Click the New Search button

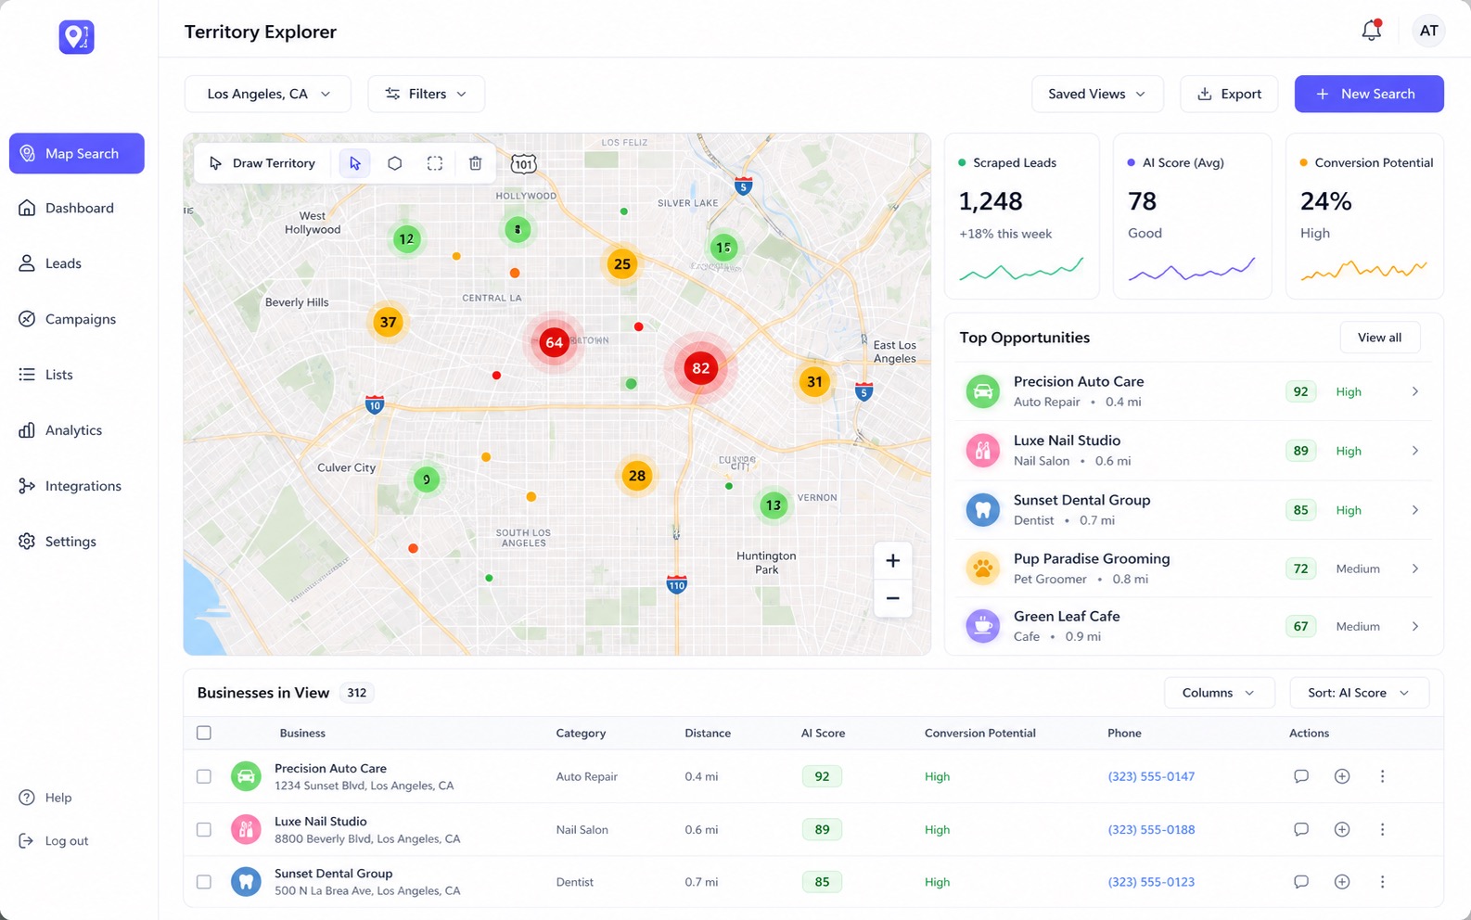(1369, 94)
